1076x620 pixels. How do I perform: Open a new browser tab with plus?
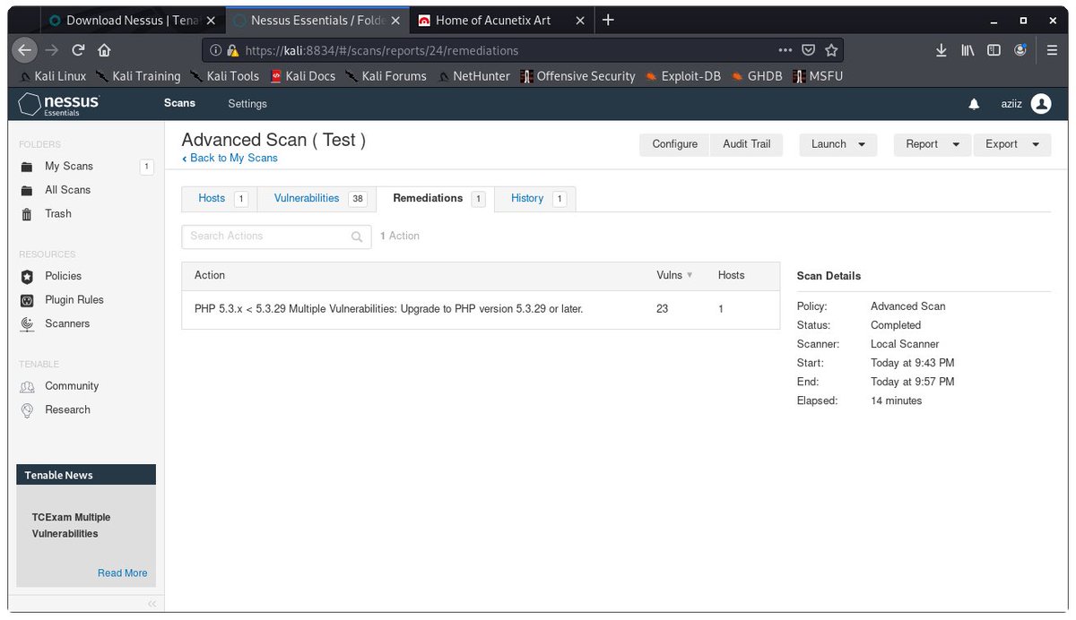point(608,20)
